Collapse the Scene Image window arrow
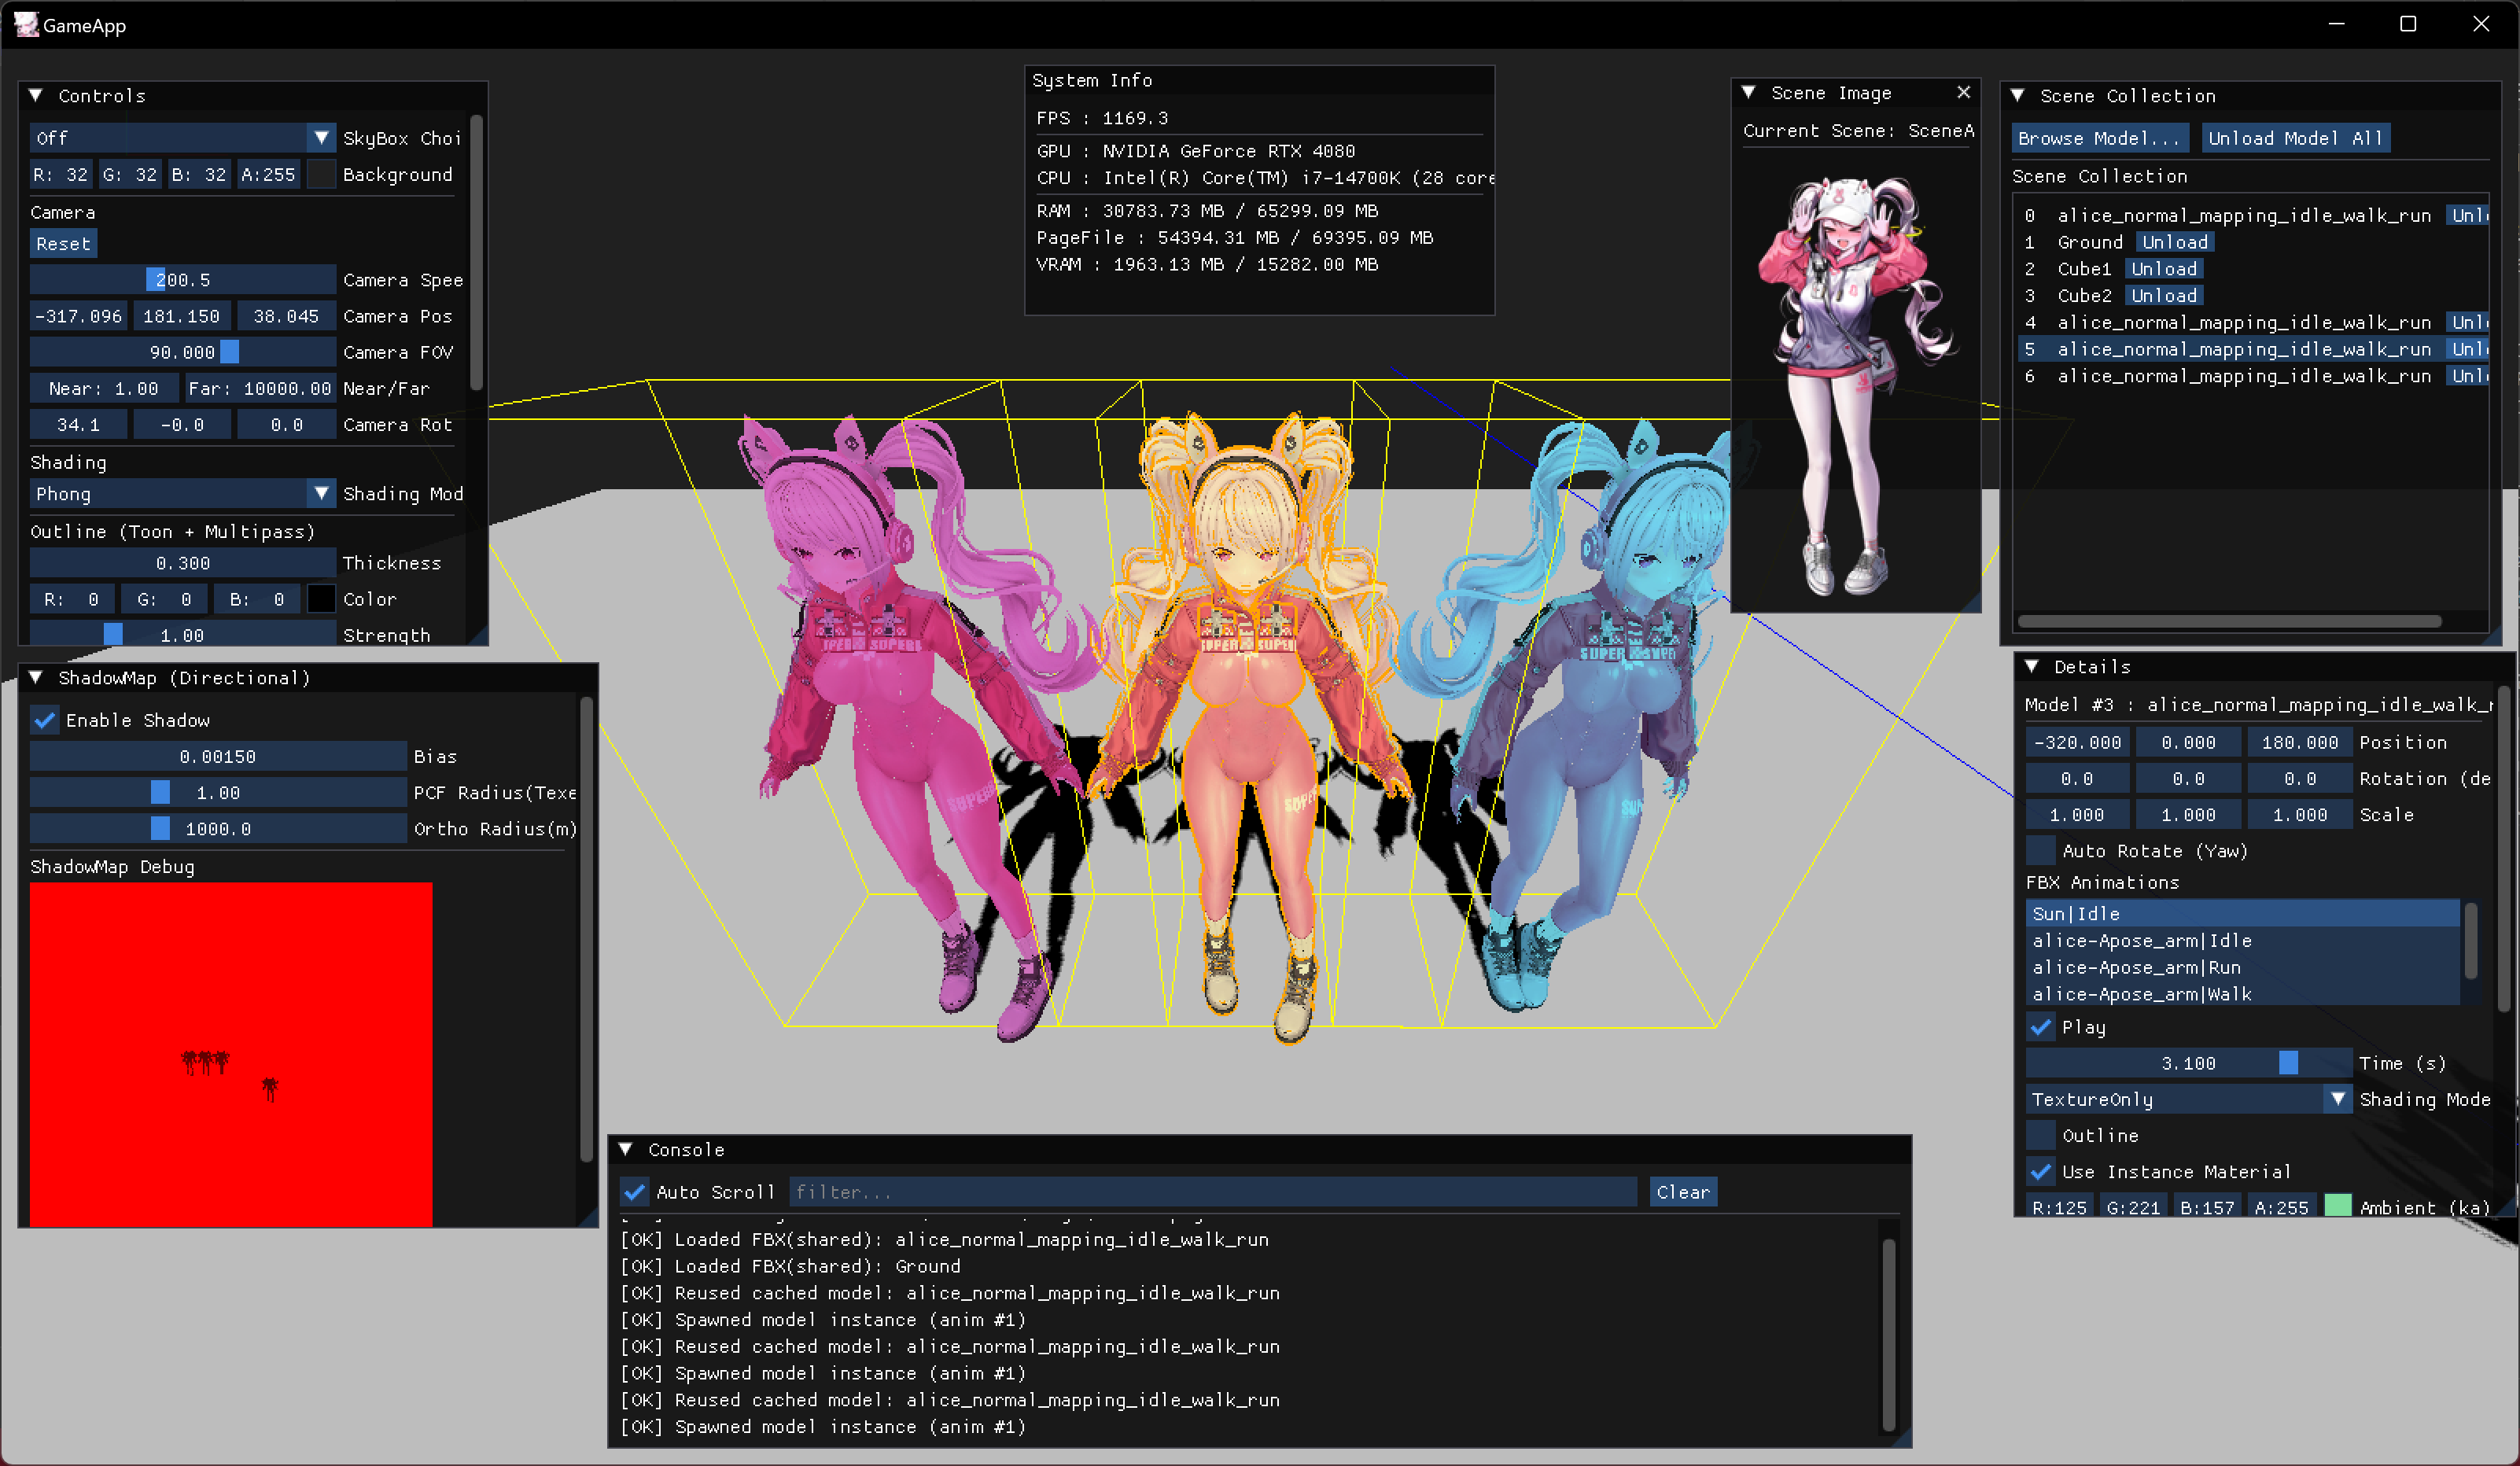2520x1466 pixels. [x=1749, y=93]
